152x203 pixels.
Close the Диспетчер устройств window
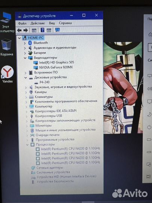tap(96, 15)
